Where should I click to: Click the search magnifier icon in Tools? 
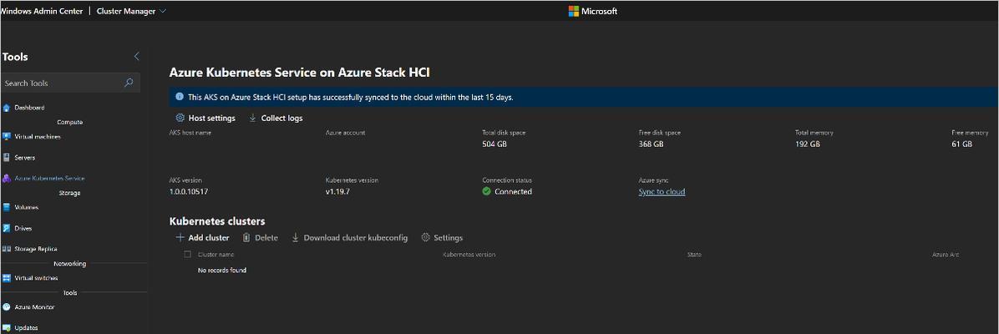click(128, 83)
